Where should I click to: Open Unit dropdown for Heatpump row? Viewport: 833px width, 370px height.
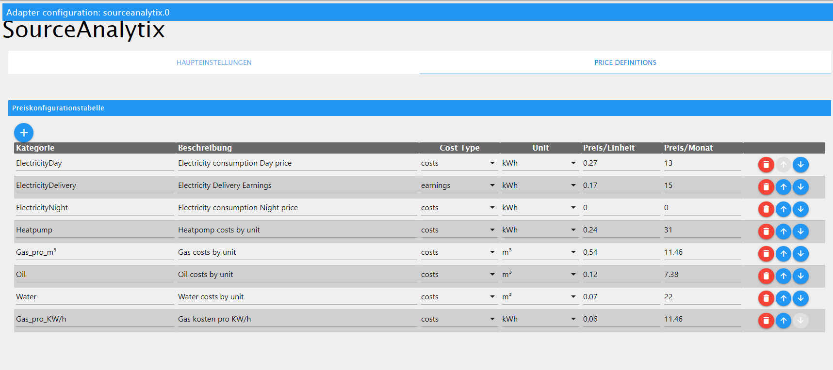(540, 230)
